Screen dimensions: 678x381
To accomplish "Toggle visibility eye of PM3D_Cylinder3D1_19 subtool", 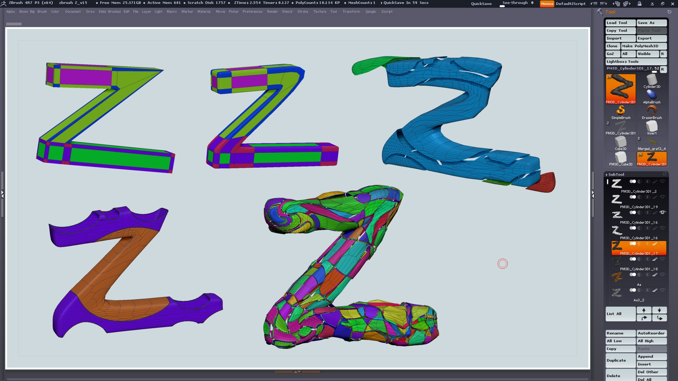I will click(x=662, y=197).
